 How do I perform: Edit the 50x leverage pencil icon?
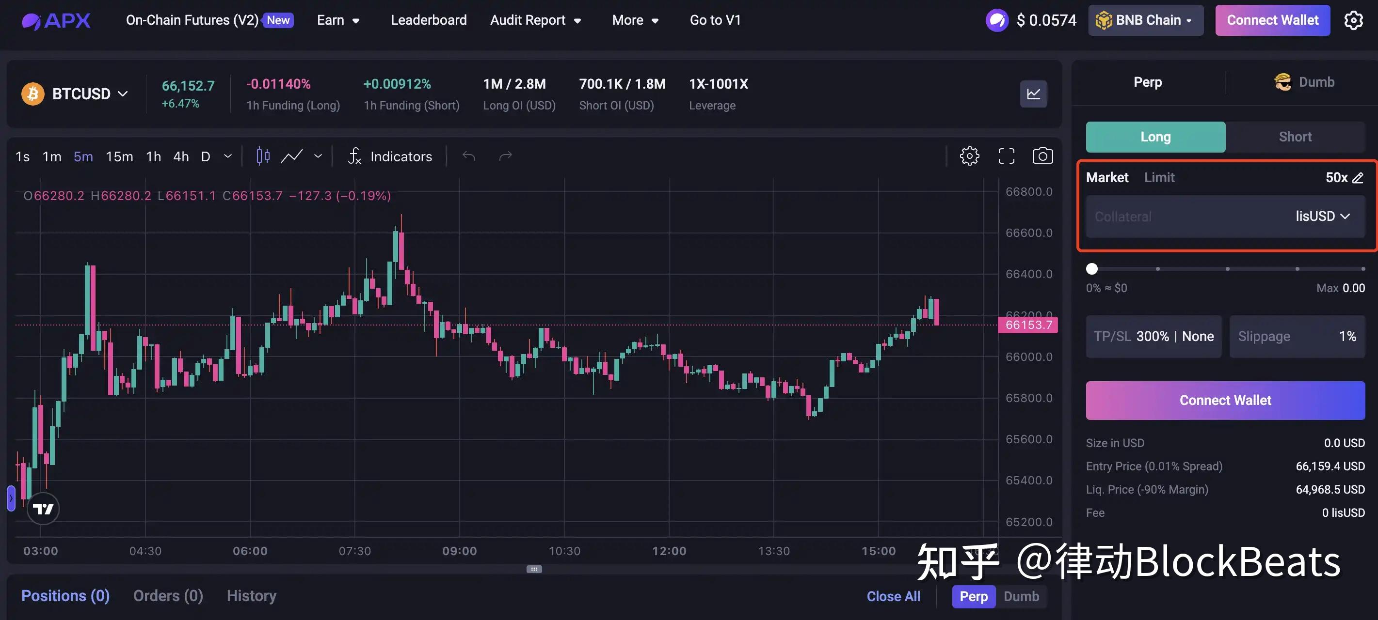click(x=1358, y=178)
